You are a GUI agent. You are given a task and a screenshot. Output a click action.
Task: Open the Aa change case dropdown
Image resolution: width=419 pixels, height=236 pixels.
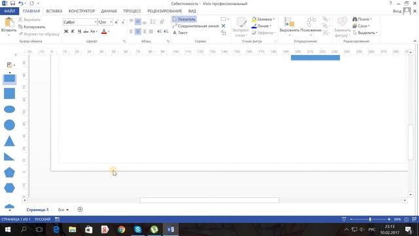[x=94, y=31]
